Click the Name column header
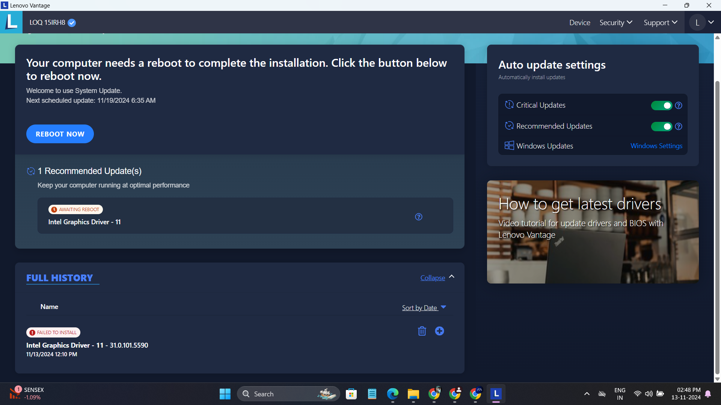721x405 pixels. [x=49, y=306]
